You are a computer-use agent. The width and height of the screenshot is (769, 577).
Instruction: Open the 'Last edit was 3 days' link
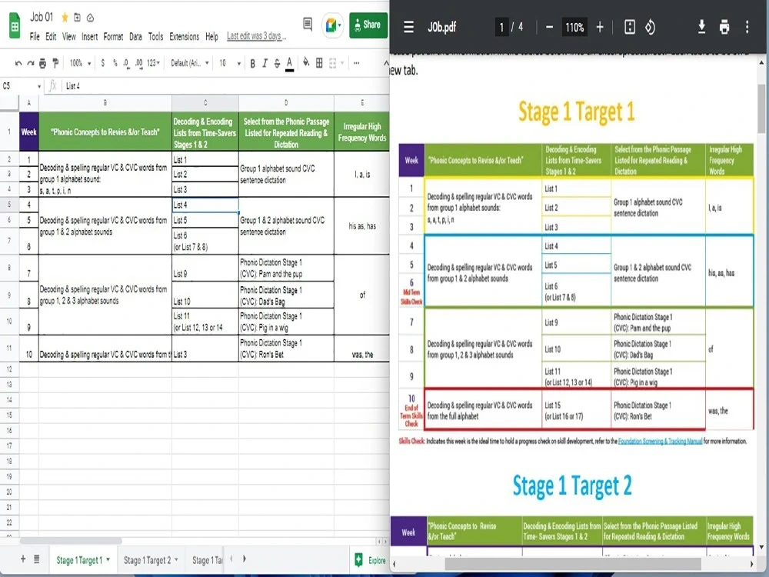(x=255, y=36)
